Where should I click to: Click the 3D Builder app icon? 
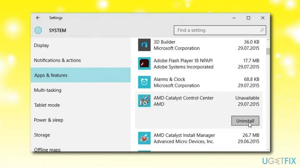point(144,45)
